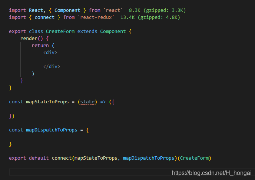255x180 pixels.
Task: Click the => arrow in mapStateToProps
Action: click(x=103, y=102)
